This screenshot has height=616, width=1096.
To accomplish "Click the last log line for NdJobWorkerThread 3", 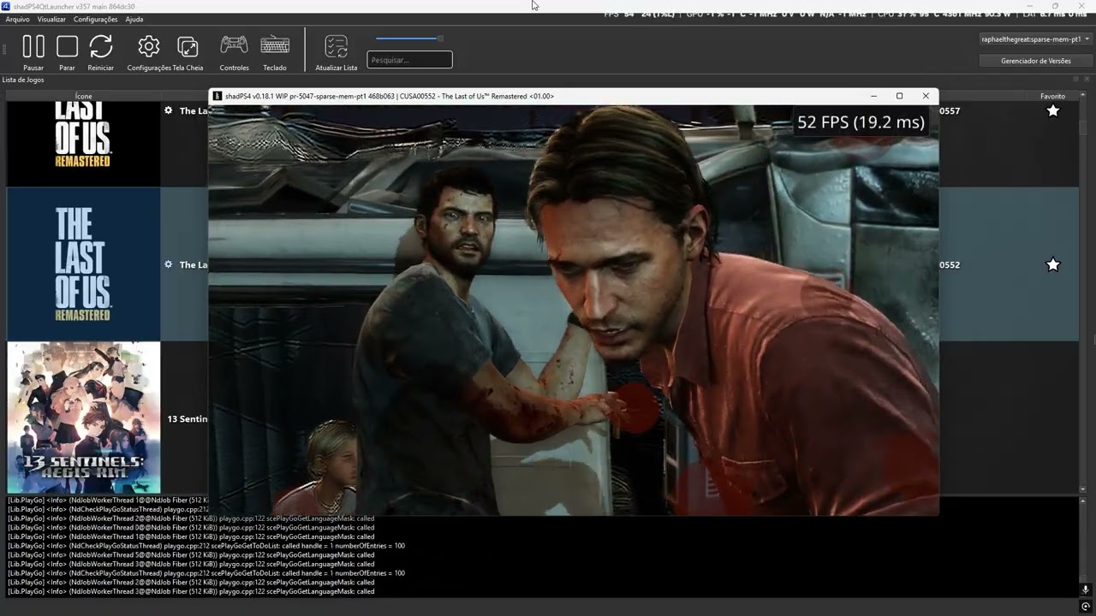I will [191, 591].
